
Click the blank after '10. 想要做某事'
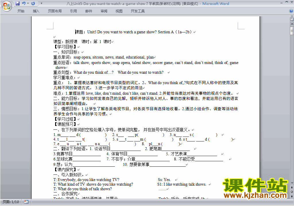[168, 165]
